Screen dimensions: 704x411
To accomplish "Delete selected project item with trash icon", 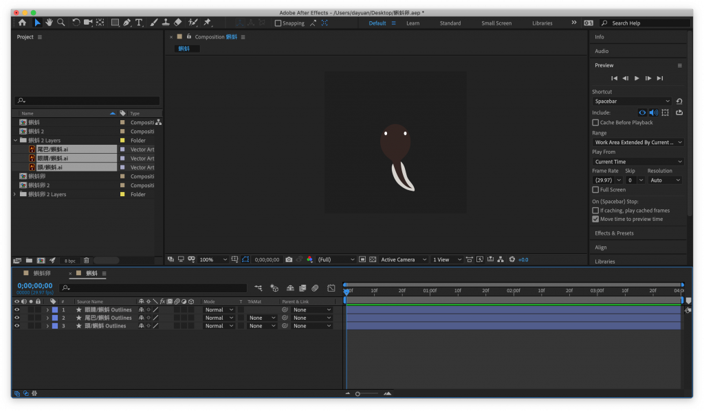I will (x=87, y=261).
